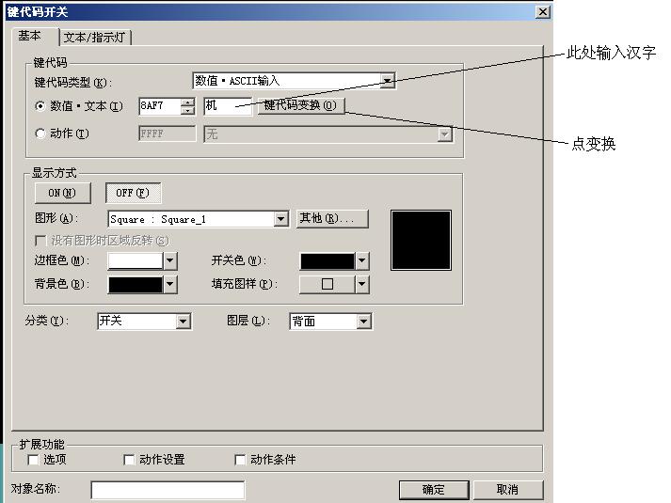Click the text field containing 机
671x503 pixels.
(x=227, y=105)
